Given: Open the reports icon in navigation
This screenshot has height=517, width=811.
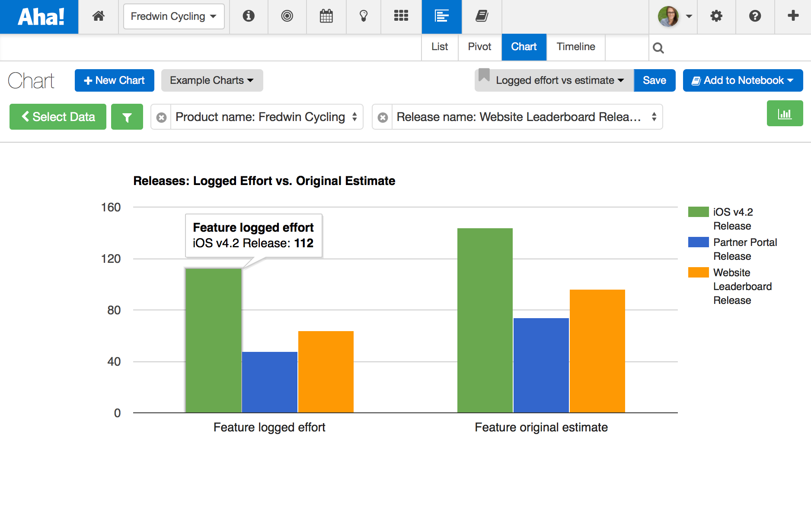Looking at the screenshot, I should (x=442, y=16).
